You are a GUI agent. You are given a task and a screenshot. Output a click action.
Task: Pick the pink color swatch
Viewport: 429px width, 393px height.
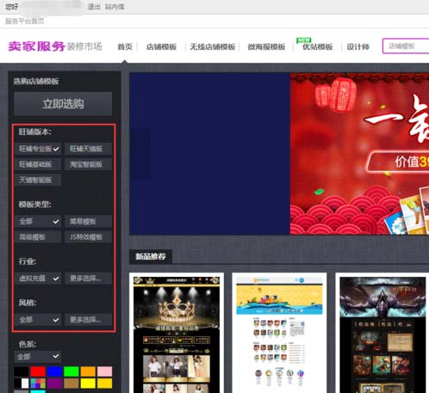[104, 372]
